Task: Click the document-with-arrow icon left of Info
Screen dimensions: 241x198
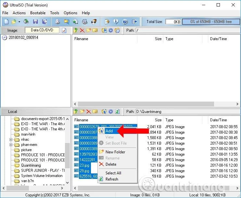Action: [107, 22]
